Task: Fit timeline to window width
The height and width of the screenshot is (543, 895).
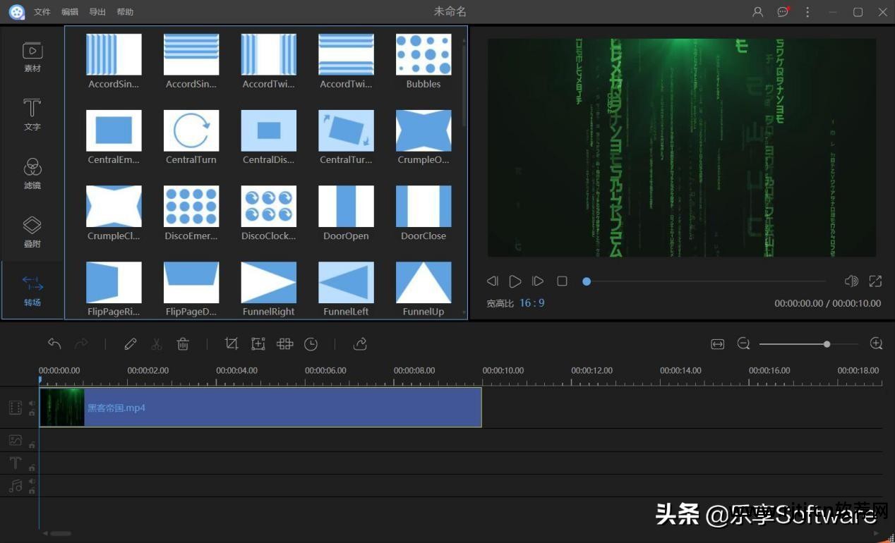Action: tap(718, 343)
